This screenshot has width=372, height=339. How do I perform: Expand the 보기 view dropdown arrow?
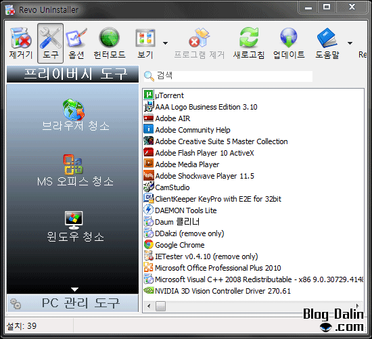coord(165,43)
